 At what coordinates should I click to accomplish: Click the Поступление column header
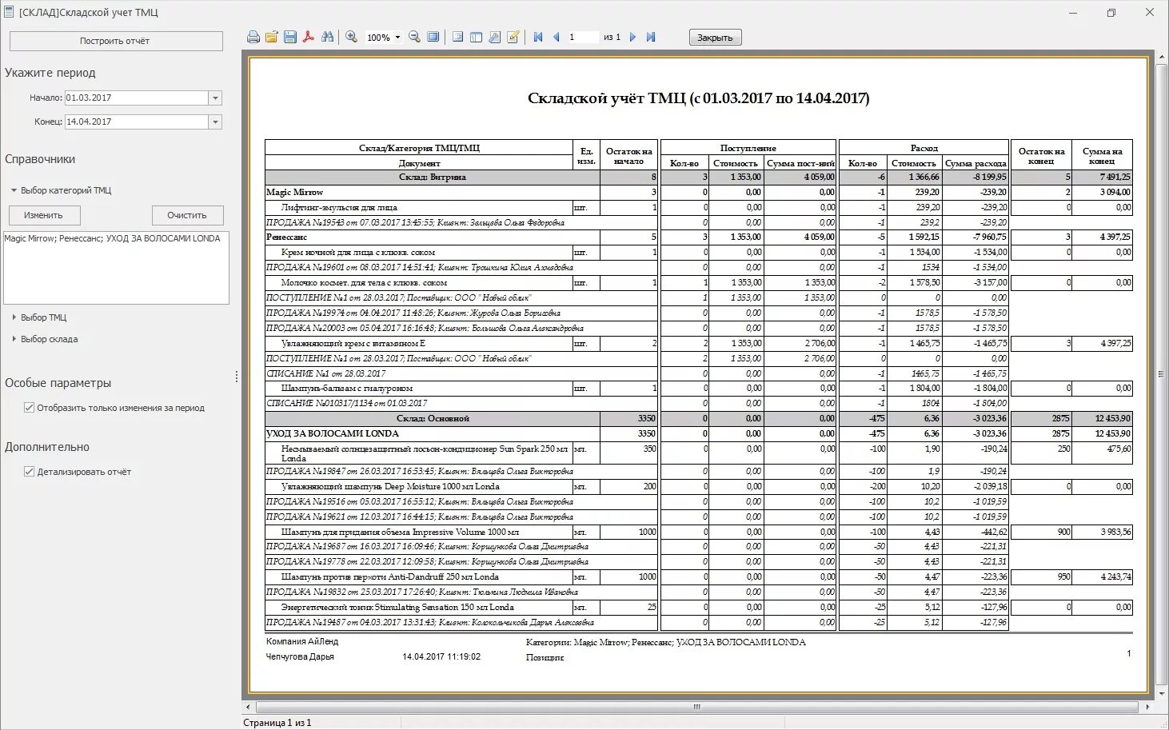748,148
